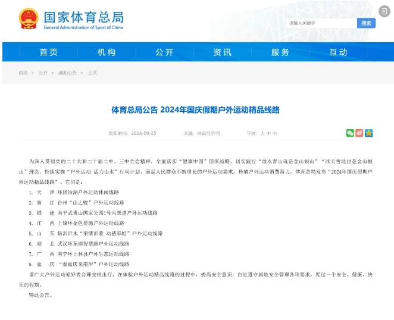Image resolution: width=394 pixels, height=320 pixels.
Task: Click 正文 in the breadcrumb
Action: pyautogui.click(x=92, y=73)
